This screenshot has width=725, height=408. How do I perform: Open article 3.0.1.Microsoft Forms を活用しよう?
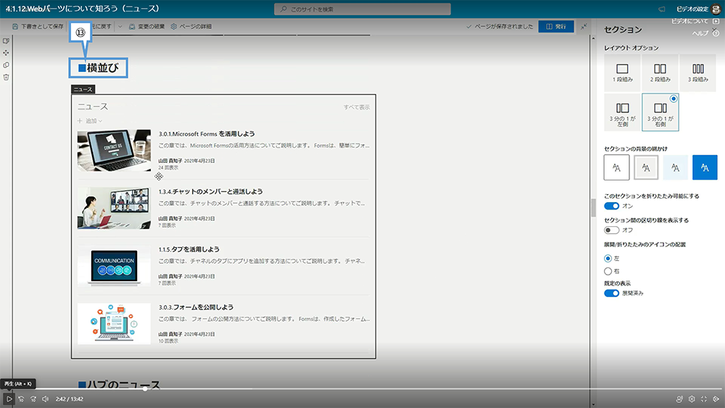click(207, 134)
